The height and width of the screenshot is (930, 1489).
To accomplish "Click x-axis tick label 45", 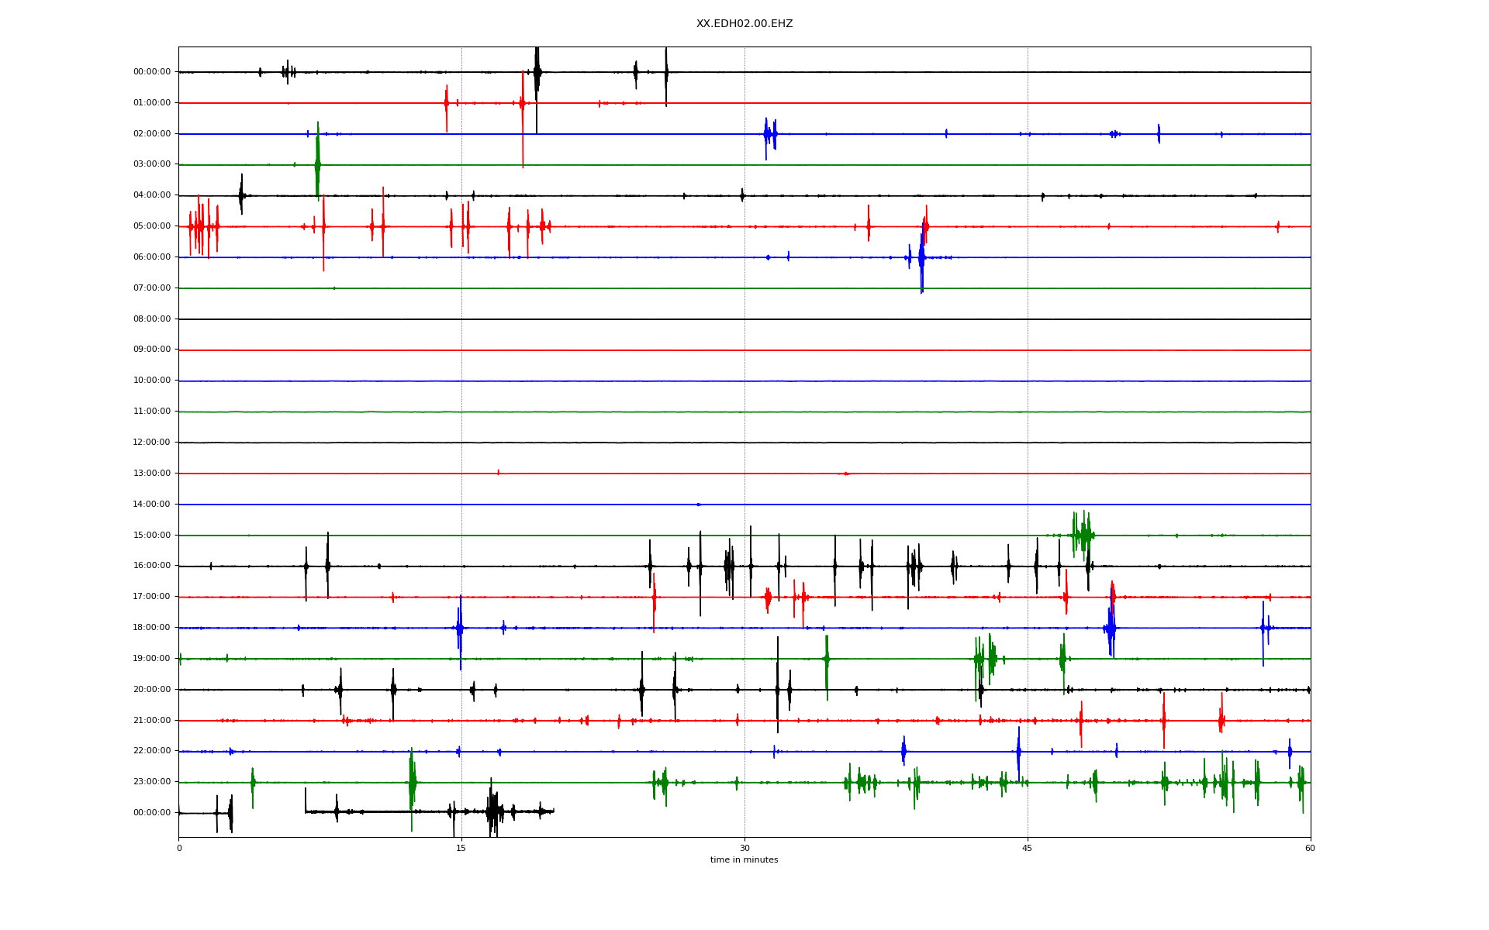I will (1028, 848).
